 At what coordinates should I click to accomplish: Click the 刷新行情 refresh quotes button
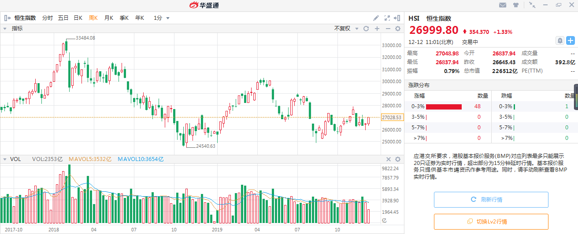491,199
